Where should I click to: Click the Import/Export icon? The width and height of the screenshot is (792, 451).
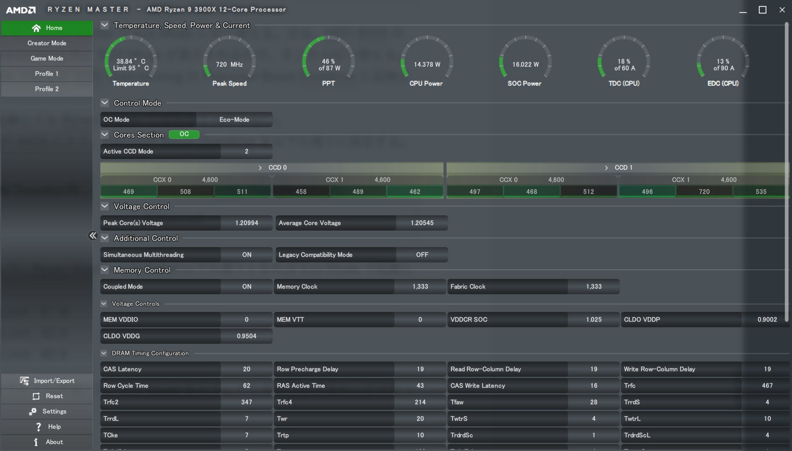tap(24, 381)
